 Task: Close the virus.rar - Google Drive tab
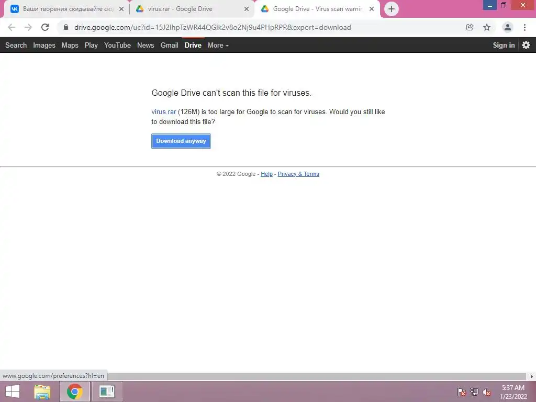coord(247,9)
